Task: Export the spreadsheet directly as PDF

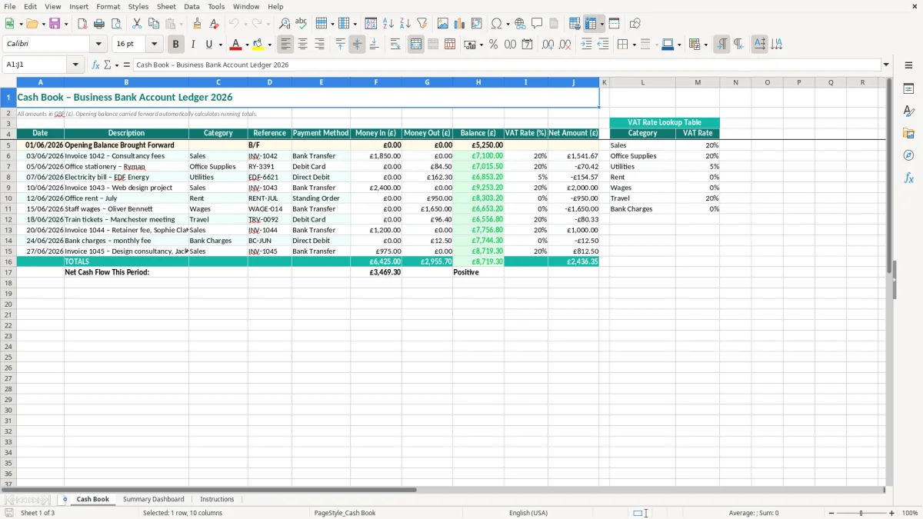Action: tap(82, 24)
